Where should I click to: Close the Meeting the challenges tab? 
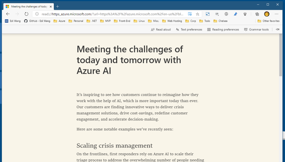coord(51,7)
